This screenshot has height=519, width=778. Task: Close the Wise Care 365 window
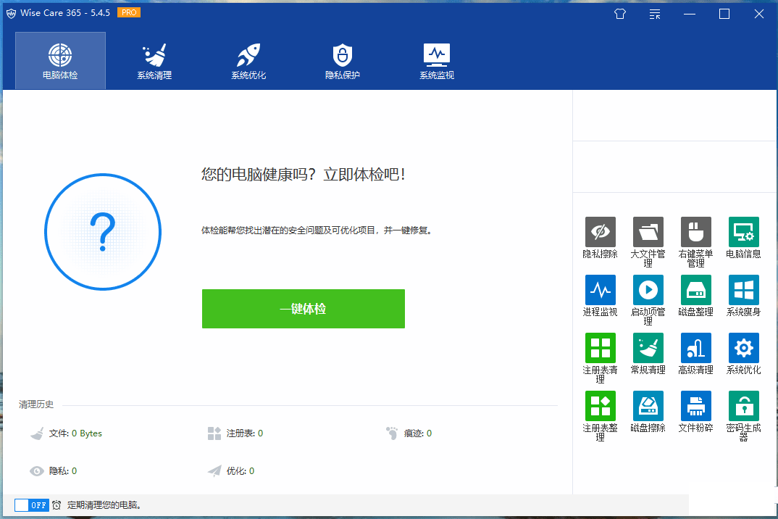pos(758,14)
